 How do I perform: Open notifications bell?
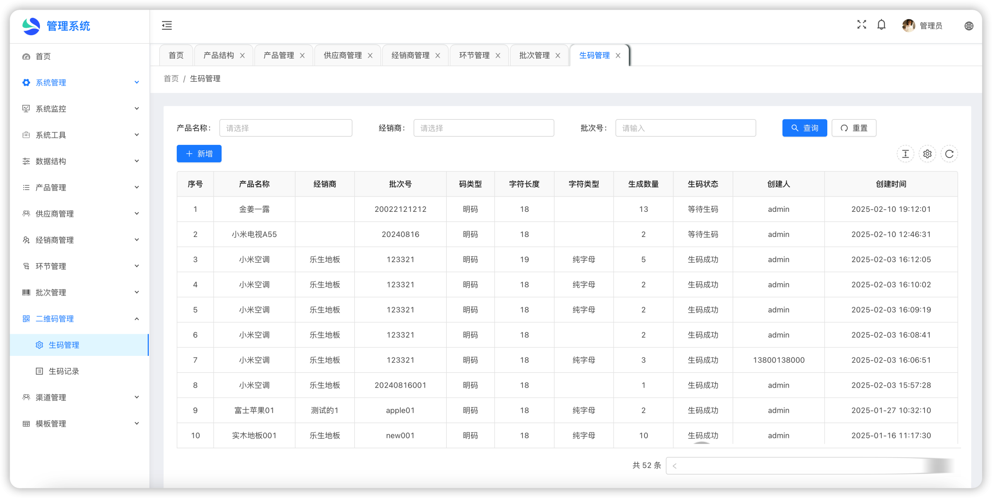882,25
